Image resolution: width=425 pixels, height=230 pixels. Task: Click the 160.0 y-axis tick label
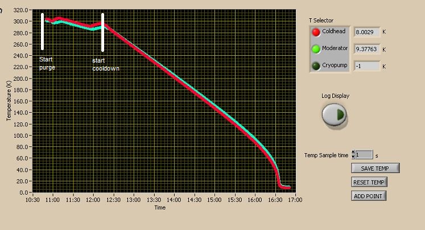click(x=20, y=101)
